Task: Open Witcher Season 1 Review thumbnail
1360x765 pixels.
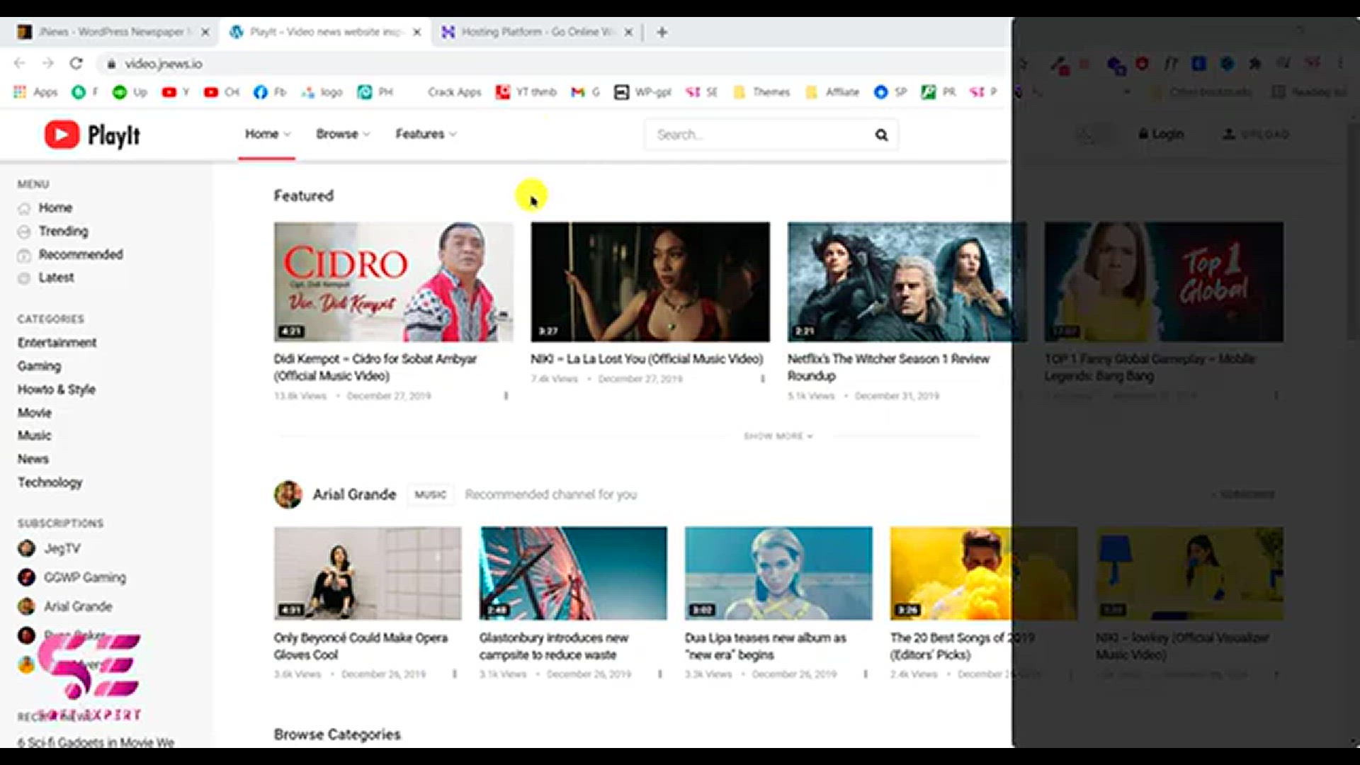Action: (x=907, y=282)
